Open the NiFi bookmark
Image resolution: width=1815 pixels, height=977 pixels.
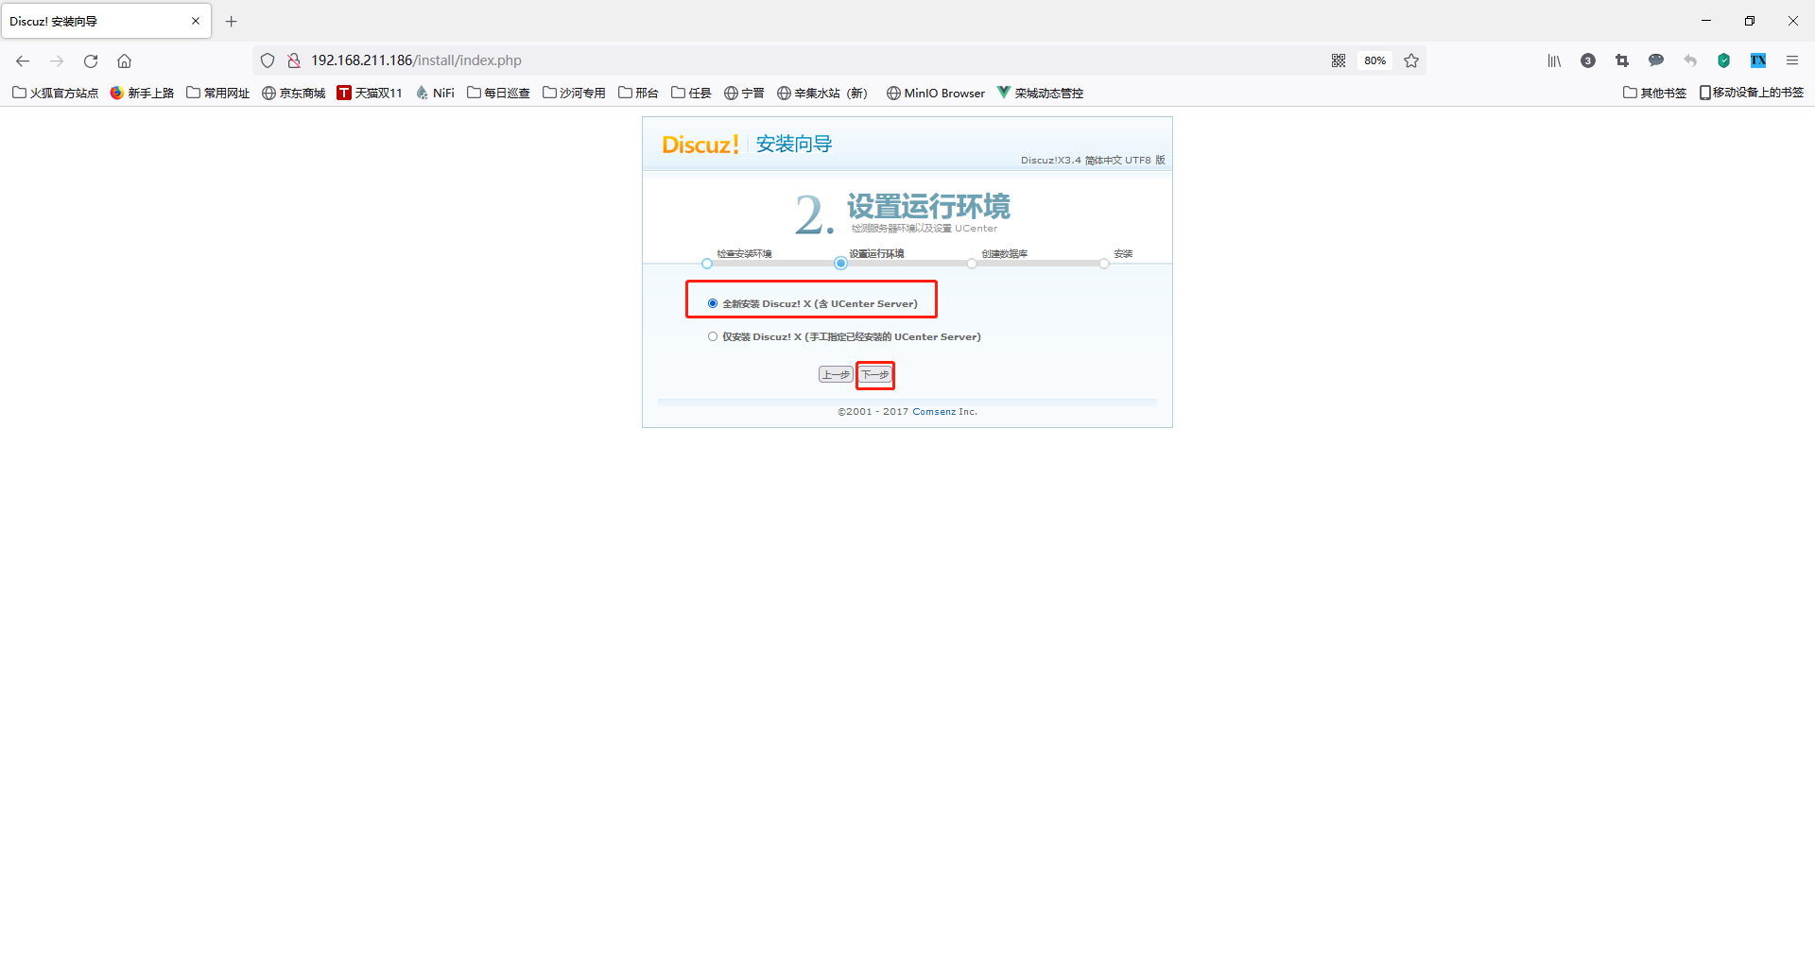436,93
